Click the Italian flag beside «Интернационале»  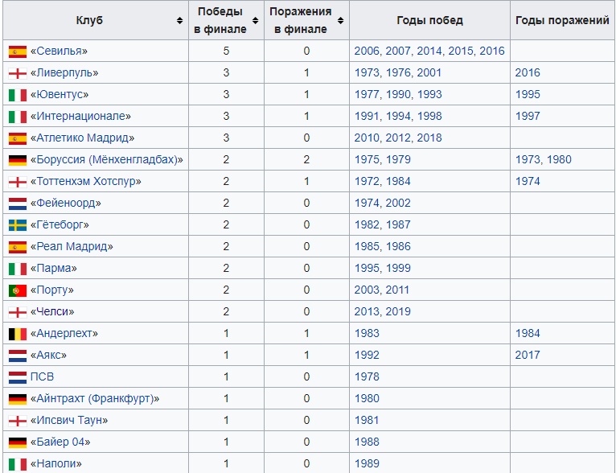click(x=18, y=117)
